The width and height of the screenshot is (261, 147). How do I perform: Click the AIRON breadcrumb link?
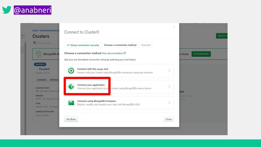(35, 31)
